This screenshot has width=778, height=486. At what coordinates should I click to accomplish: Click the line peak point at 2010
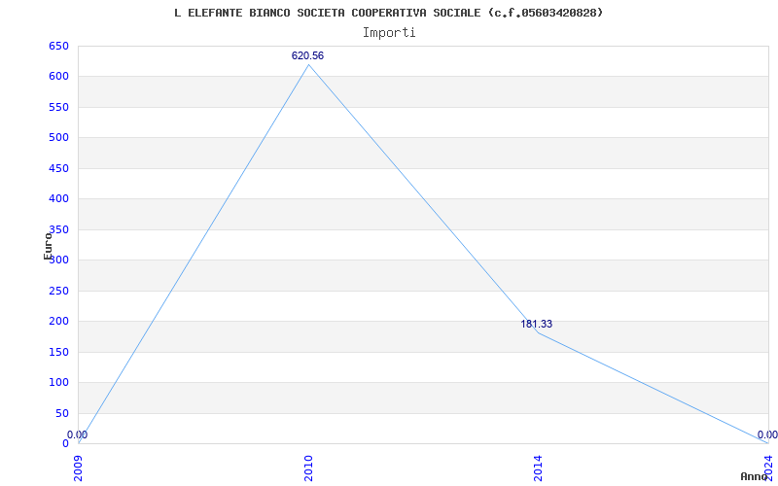tap(308, 64)
